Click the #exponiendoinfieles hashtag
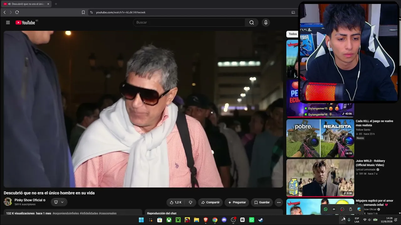This screenshot has width=401, height=225. pyautogui.click(x=66, y=213)
